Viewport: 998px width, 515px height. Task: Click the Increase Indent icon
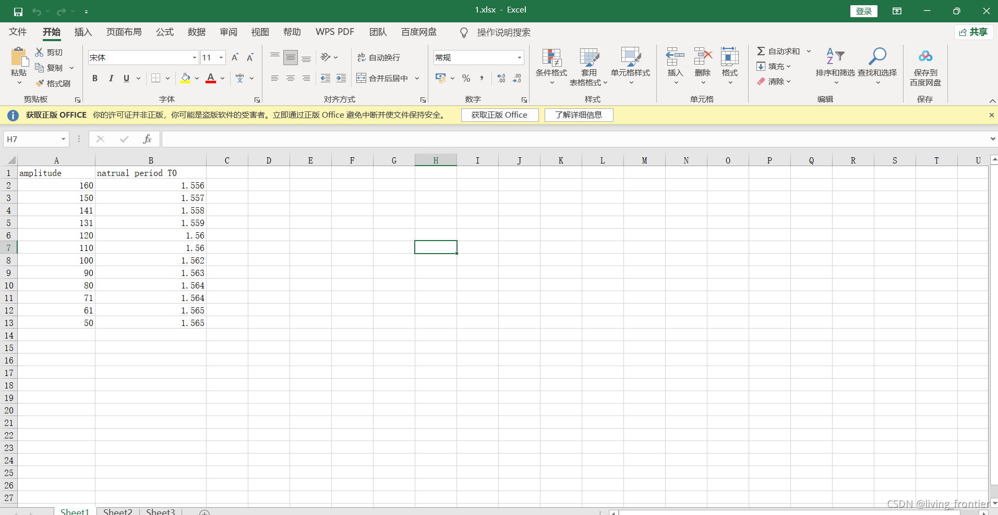point(341,78)
